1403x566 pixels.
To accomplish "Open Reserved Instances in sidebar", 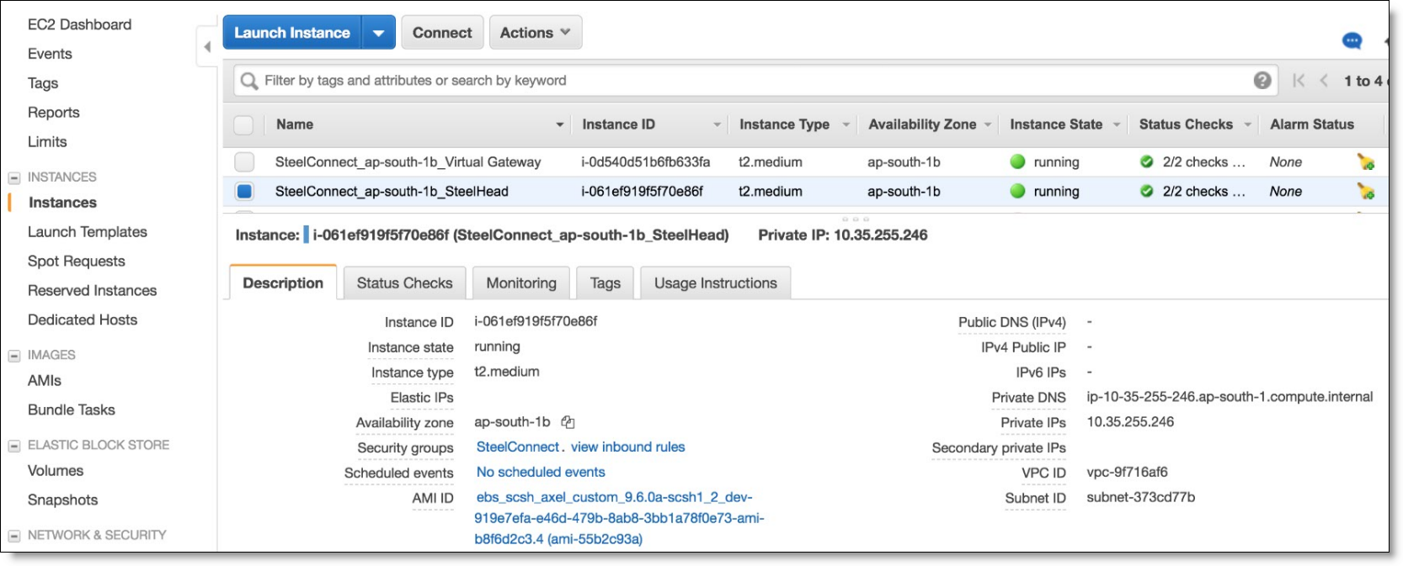I will click(x=92, y=291).
